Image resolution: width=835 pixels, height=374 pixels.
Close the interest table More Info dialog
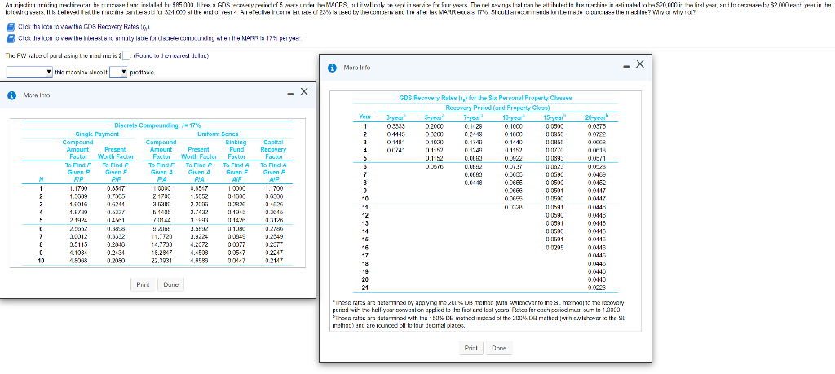[303, 91]
